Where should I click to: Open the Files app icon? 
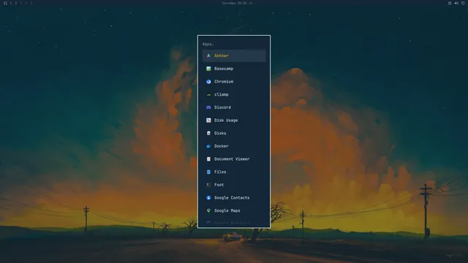tap(208, 172)
